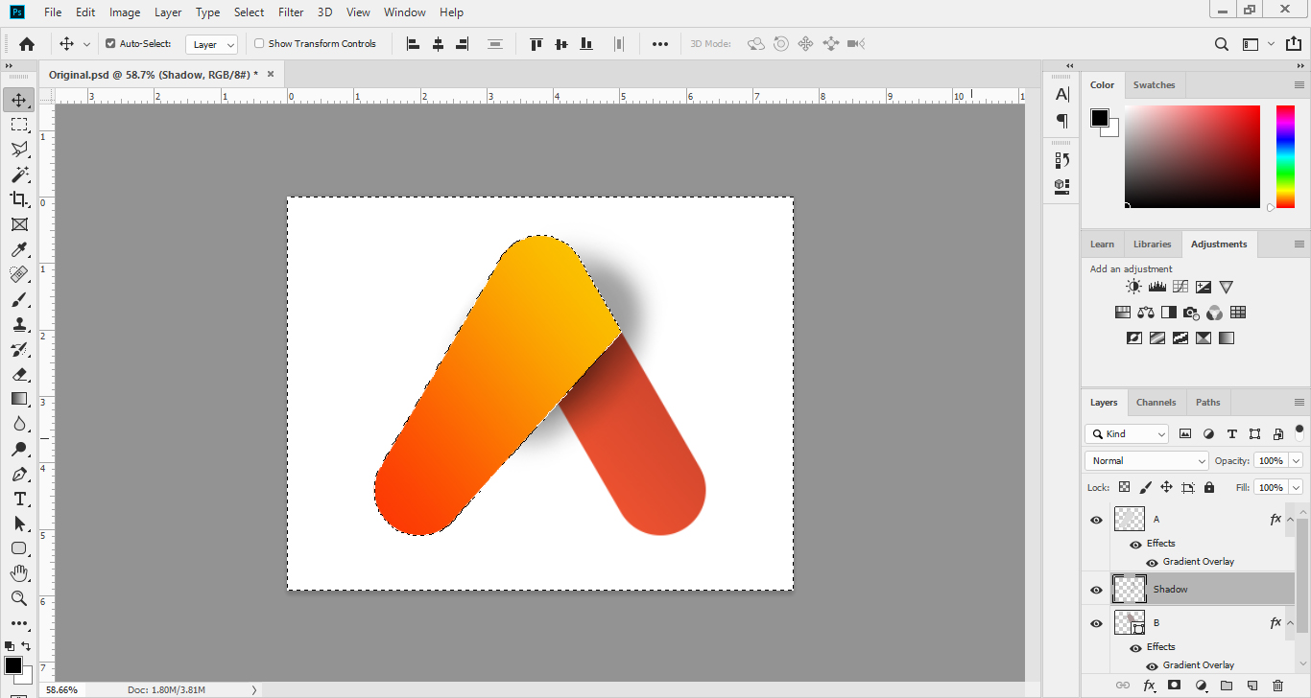Viewport: 1311px width, 698px height.
Task: Open the Kind filter dropdown
Action: (1127, 433)
